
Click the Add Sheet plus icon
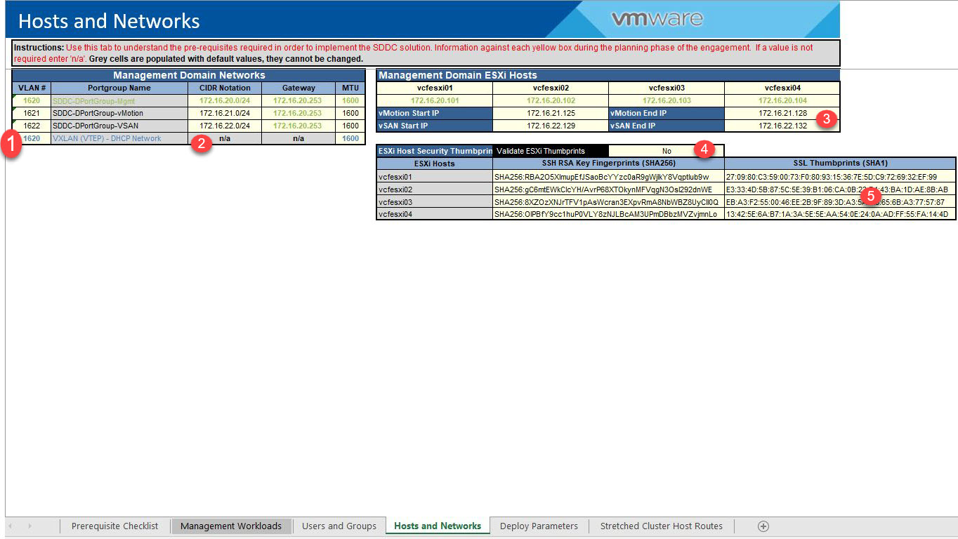click(x=763, y=526)
